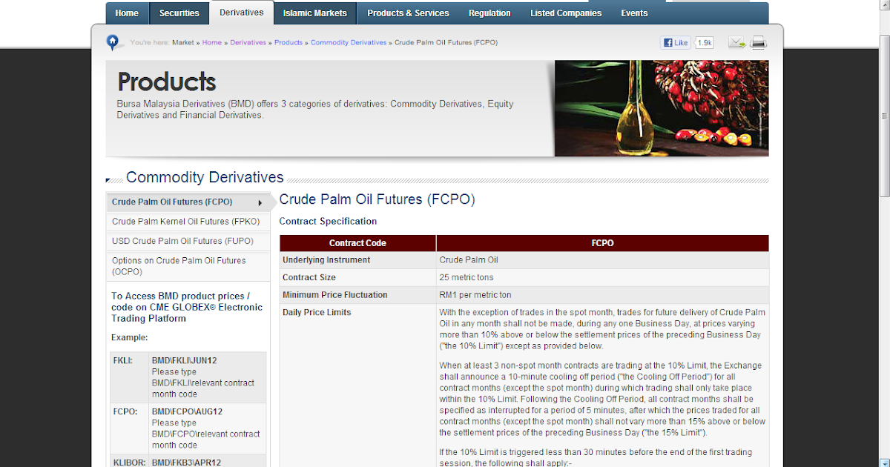890x467 pixels.
Task: Click the palm oil banner image
Action: (x=662, y=108)
